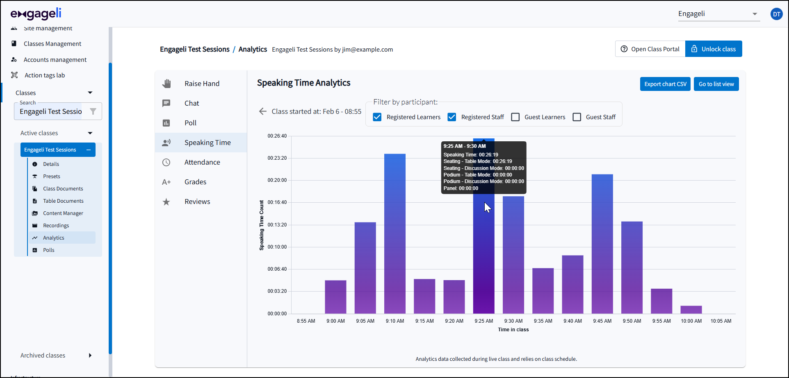
Task: Click the Accounts management people icon
Action: [x=14, y=59]
